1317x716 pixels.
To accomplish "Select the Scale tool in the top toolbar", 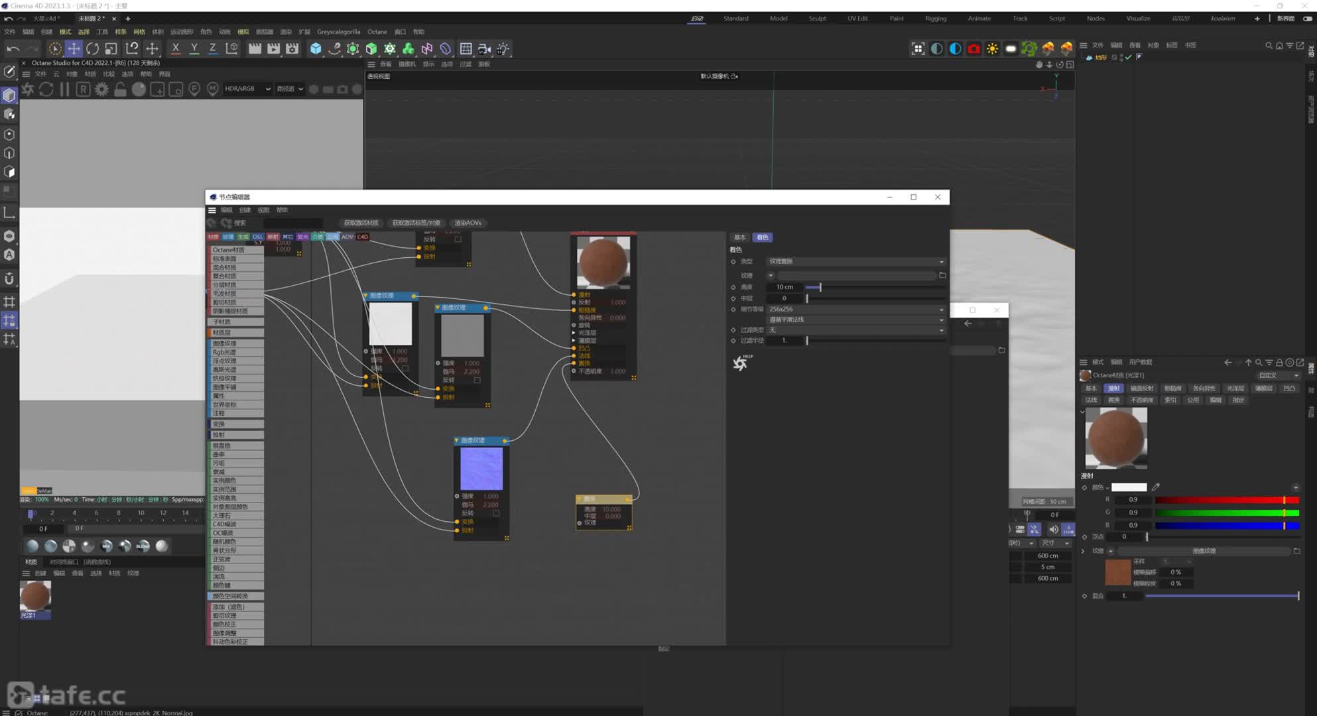I will (111, 48).
